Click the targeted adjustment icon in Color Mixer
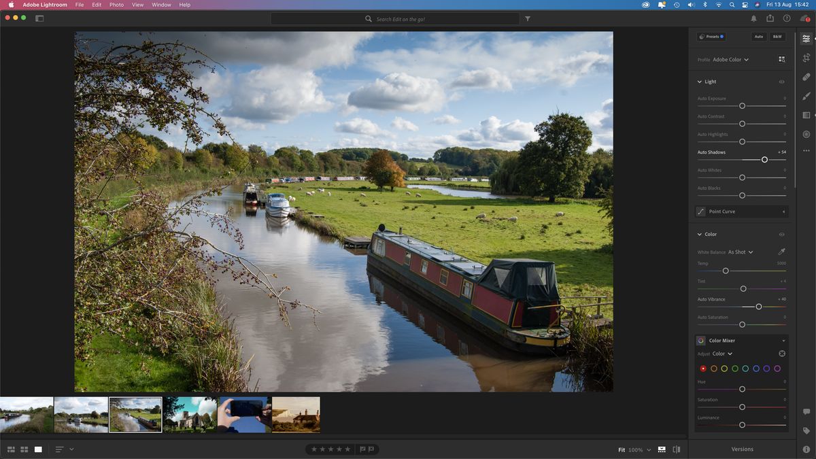816x459 pixels. click(782, 354)
